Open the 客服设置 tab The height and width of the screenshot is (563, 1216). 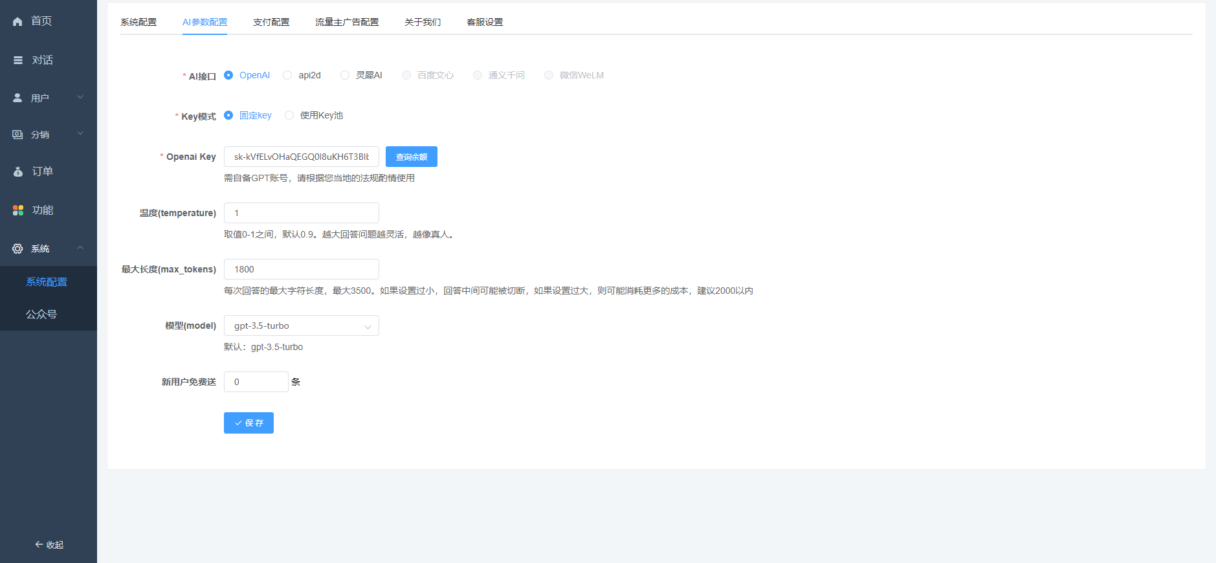[x=485, y=22]
